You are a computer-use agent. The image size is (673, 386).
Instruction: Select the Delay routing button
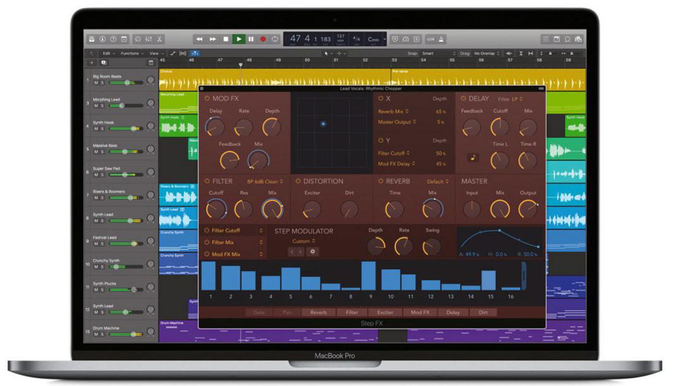[x=453, y=312]
